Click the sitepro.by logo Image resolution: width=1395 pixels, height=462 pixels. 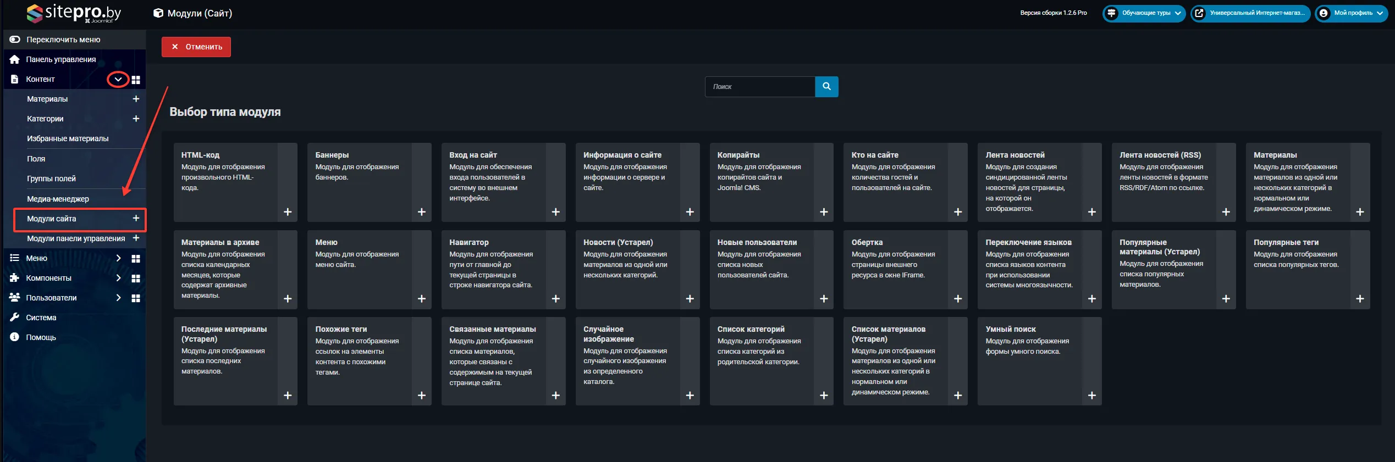(x=74, y=13)
